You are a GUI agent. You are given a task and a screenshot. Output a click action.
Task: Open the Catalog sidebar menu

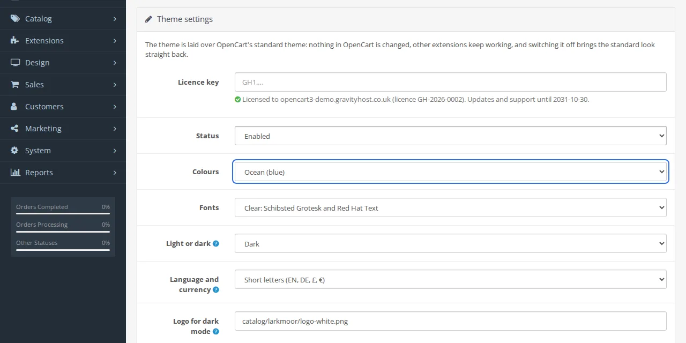pos(63,19)
